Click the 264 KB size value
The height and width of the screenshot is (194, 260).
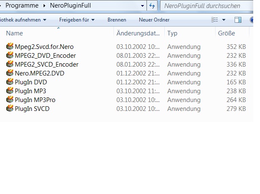[x=236, y=100]
